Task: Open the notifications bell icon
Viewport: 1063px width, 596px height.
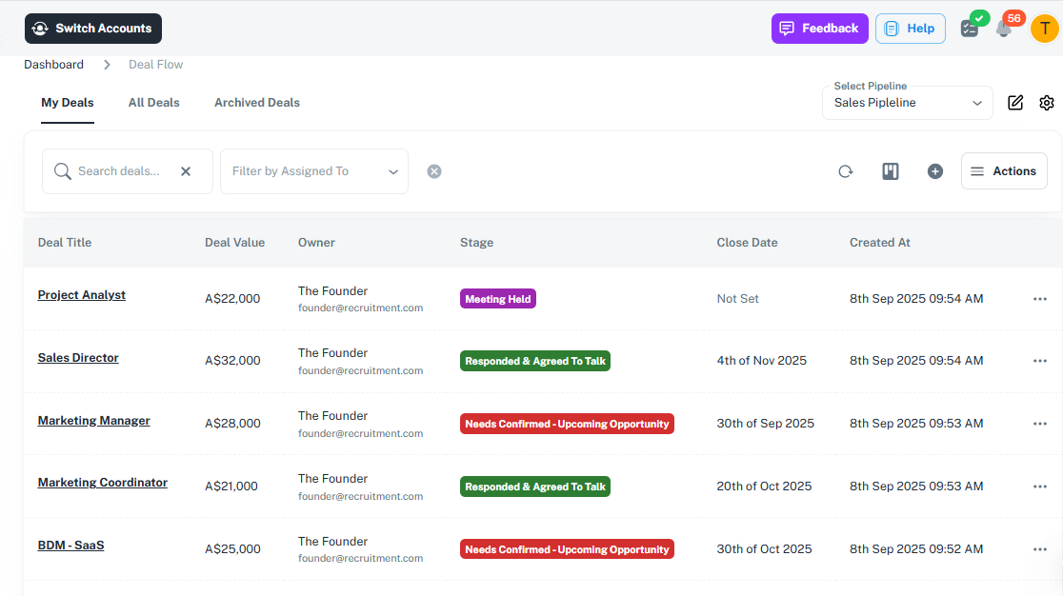Action: click(x=1003, y=29)
